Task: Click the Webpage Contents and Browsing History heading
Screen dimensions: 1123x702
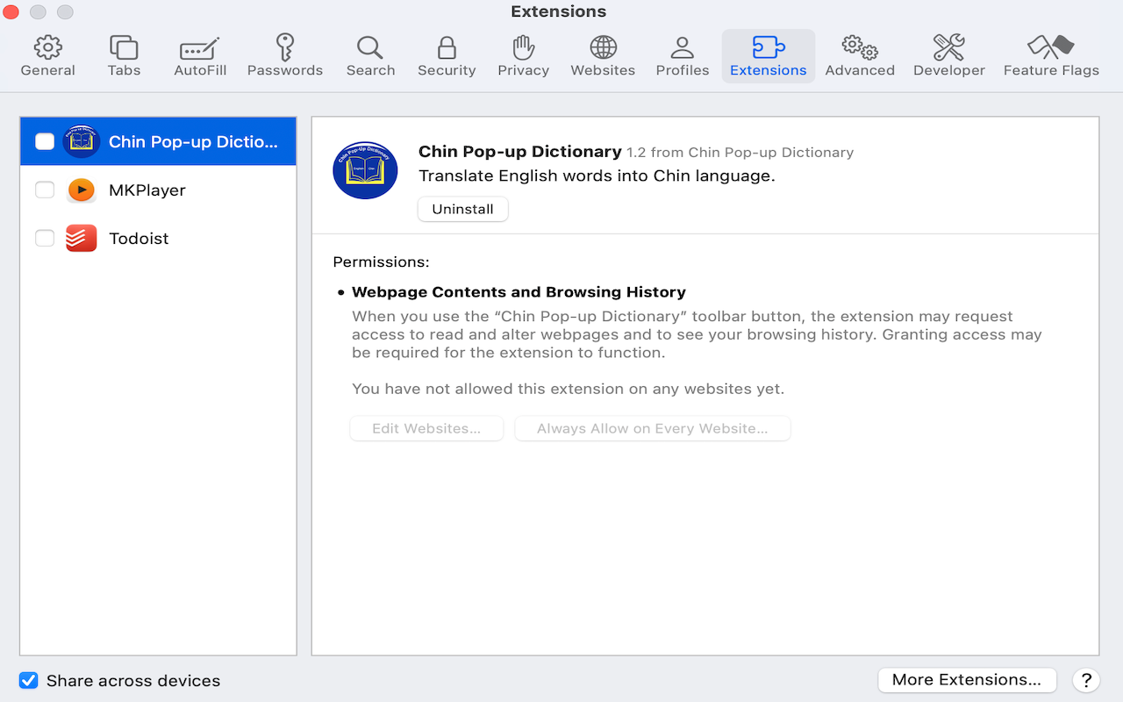Action: coord(519,292)
